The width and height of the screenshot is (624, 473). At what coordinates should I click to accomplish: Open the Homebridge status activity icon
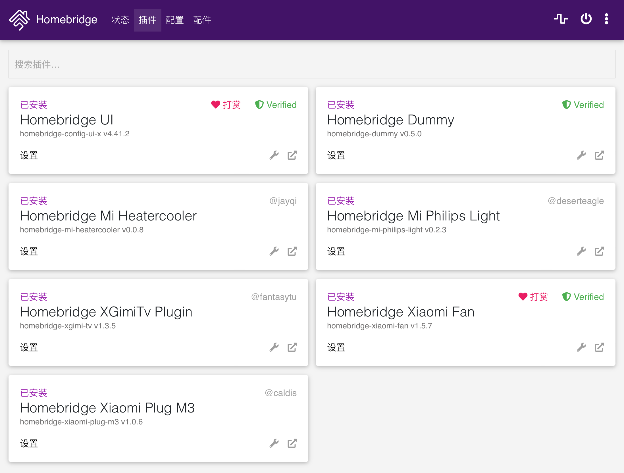561,19
